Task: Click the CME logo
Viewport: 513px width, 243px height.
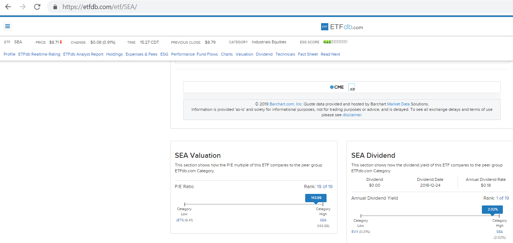Action: click(337, 87)
